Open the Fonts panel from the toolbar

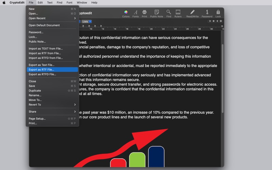click(x=135, y=14)
